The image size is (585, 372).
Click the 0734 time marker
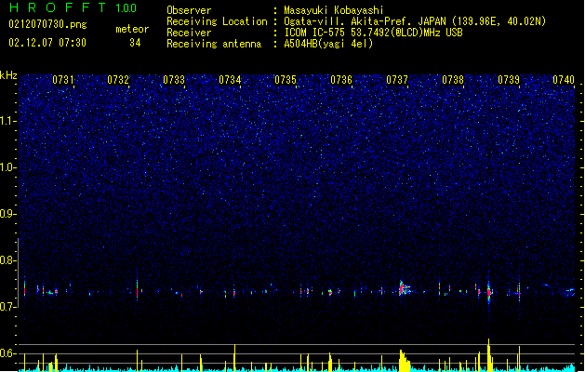pyautogui.click(x=230, y=80)
